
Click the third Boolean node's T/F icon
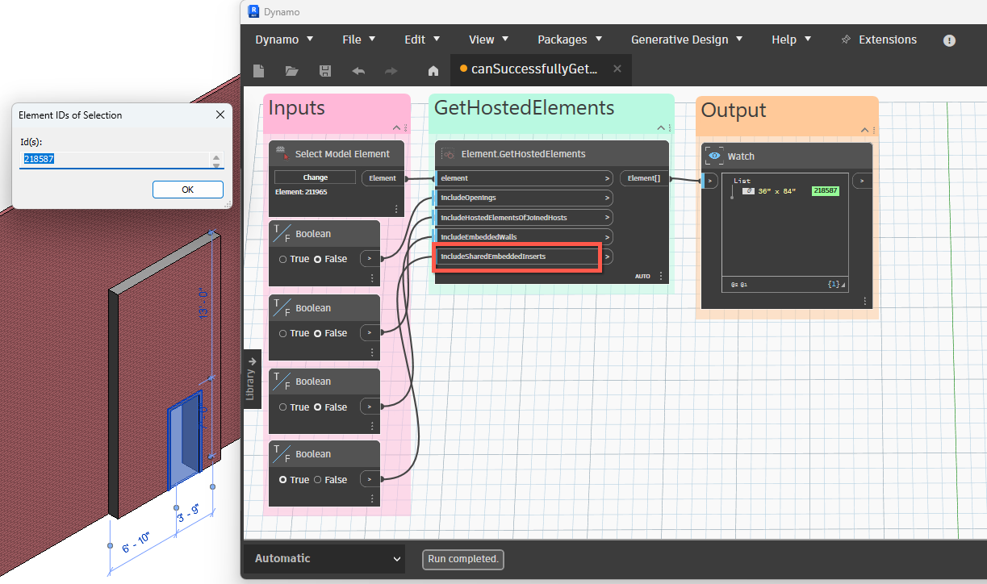(282, 382)
